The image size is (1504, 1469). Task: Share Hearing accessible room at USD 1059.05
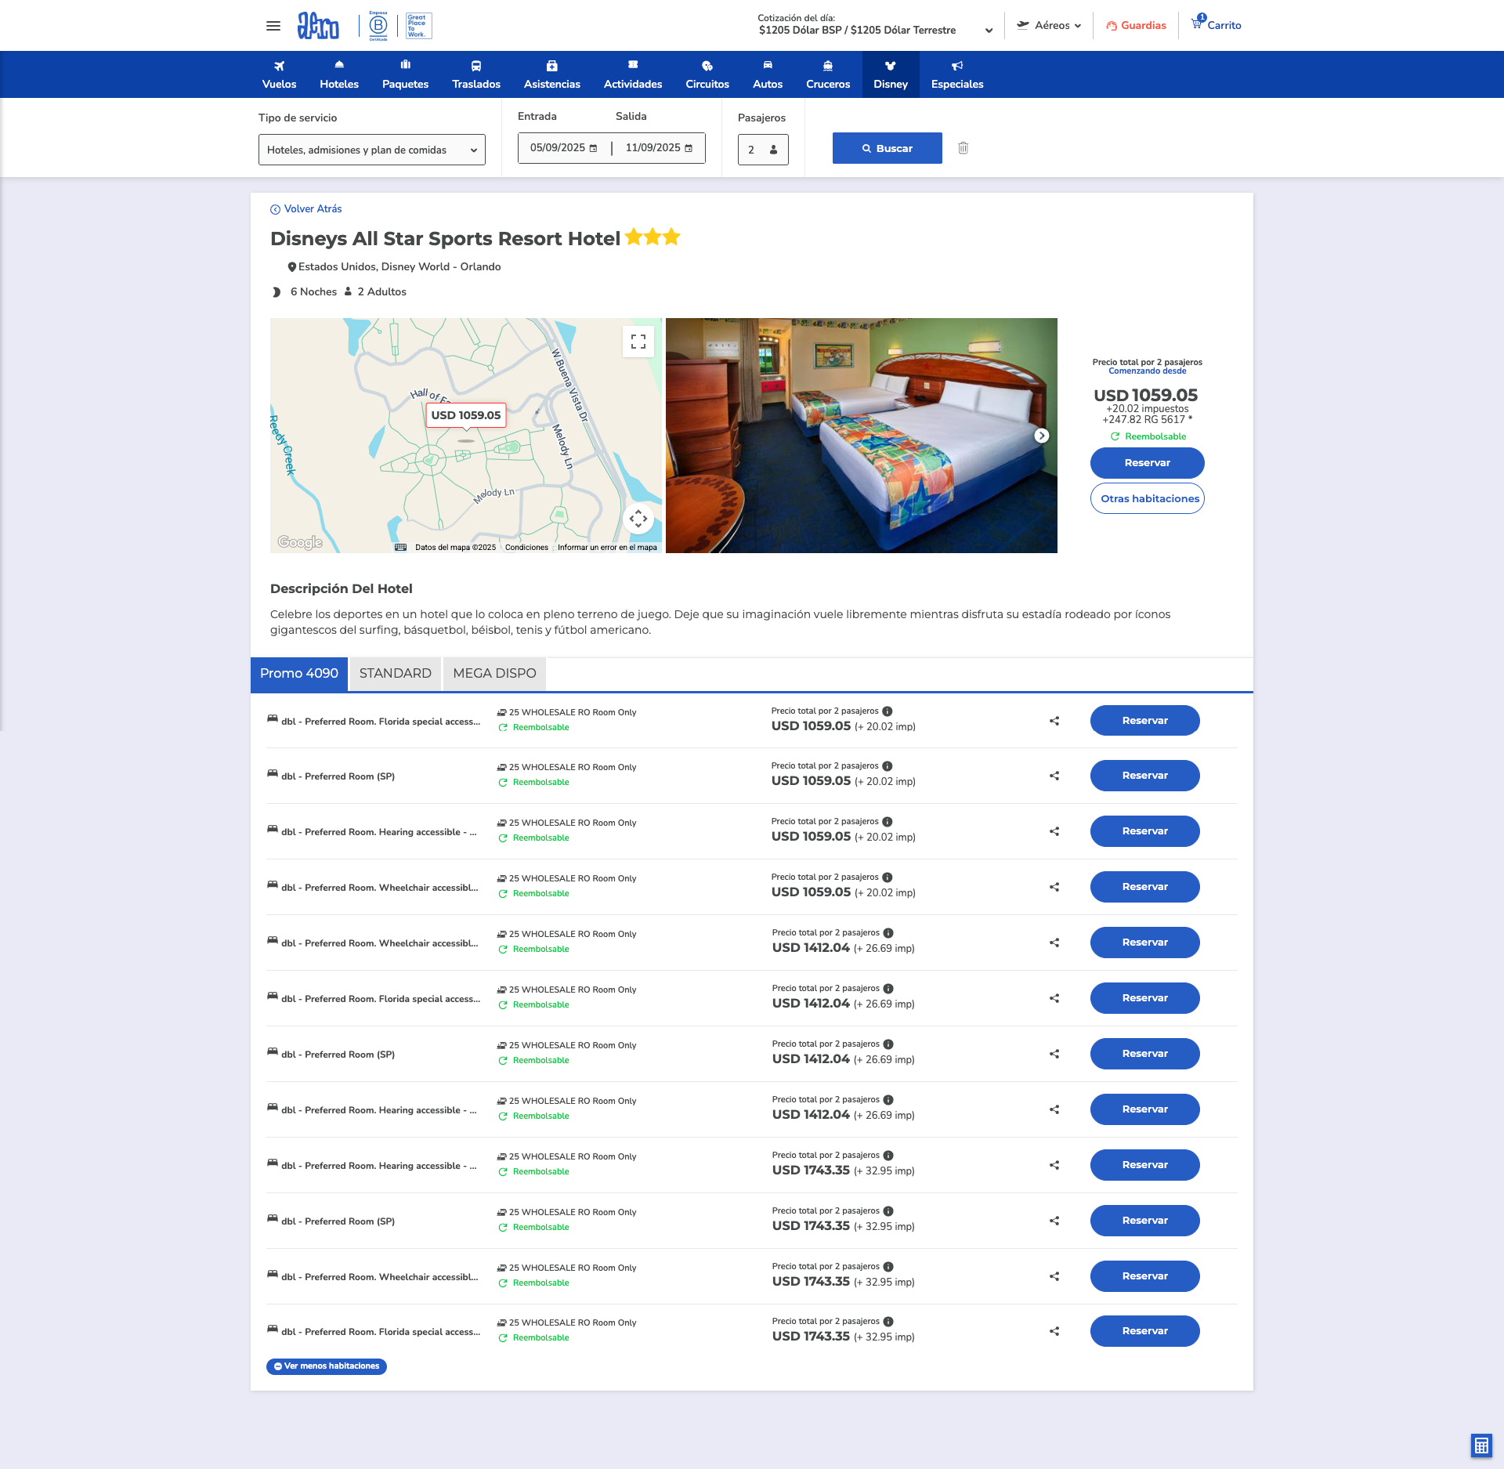point(1054,831)
